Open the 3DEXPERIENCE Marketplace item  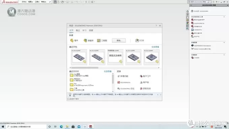(x=201, y=45)
